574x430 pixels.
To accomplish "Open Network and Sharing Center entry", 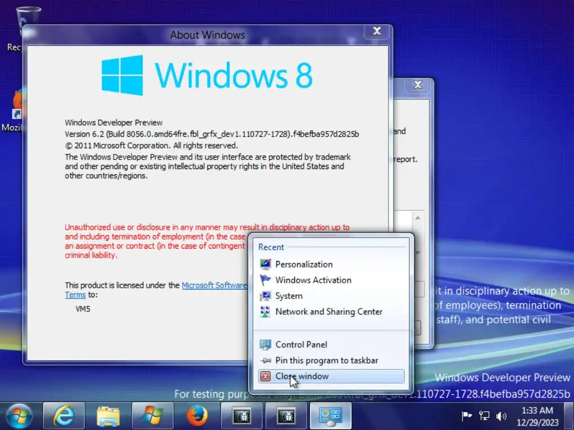I will click(331, 311).
